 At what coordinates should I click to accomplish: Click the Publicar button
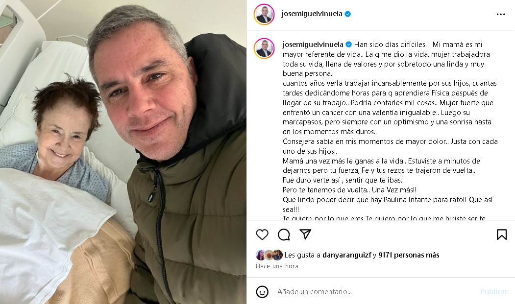tap(493, 292)
